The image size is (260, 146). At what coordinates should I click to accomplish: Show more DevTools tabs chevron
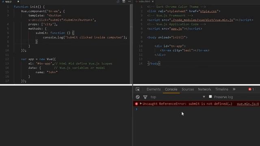(234, 89)
